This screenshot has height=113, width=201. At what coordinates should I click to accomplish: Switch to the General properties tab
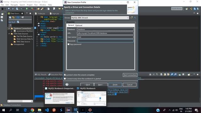point(71,25)
